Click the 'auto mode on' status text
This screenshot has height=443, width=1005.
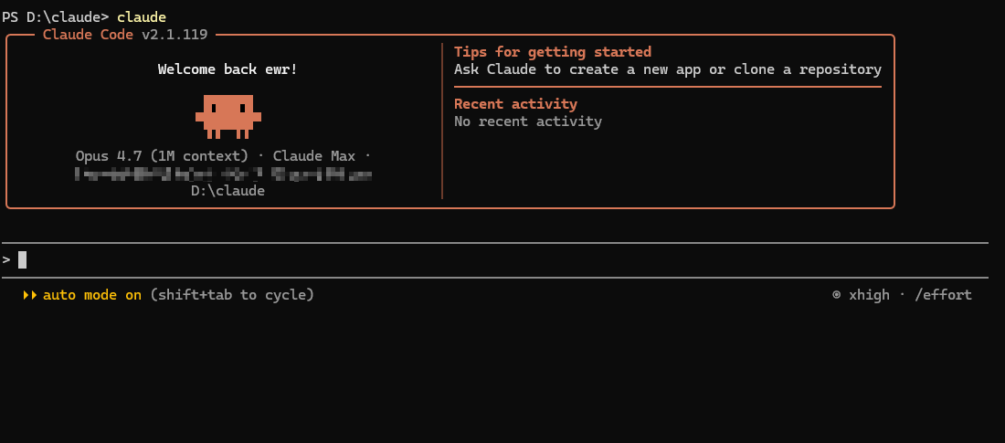coord(91,295)
